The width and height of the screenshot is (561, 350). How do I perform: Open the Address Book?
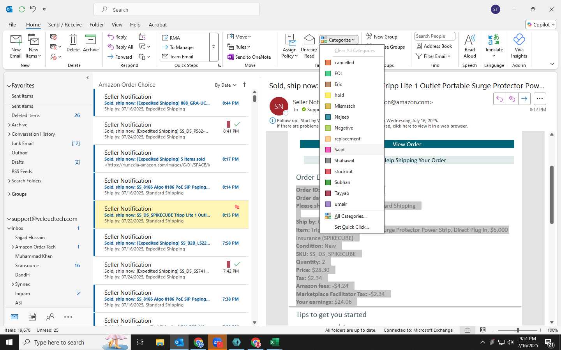(434, 46)
